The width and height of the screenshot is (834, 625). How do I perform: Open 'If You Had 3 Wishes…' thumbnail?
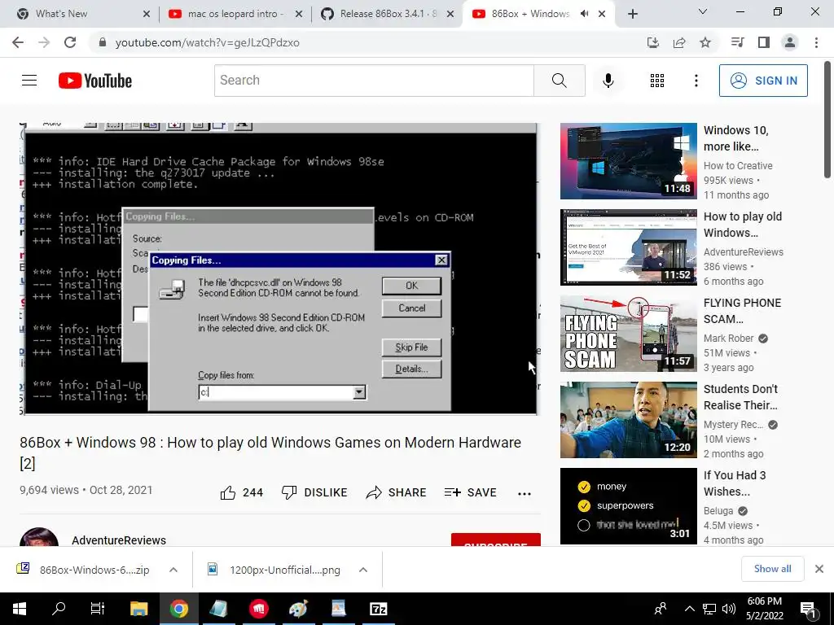pyautogui.click(x=628, y=506)
